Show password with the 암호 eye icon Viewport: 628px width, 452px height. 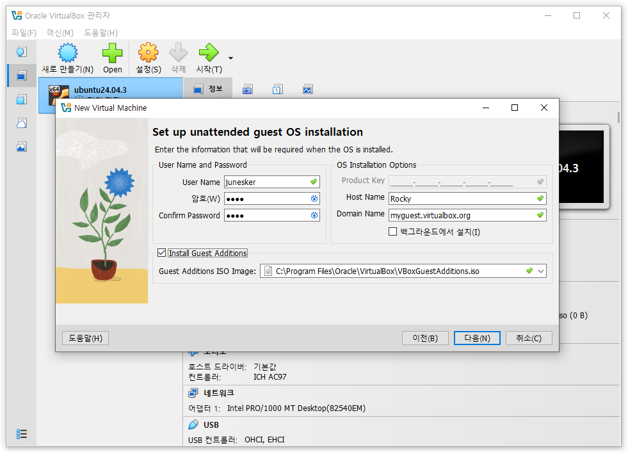[x=314, y=198]
